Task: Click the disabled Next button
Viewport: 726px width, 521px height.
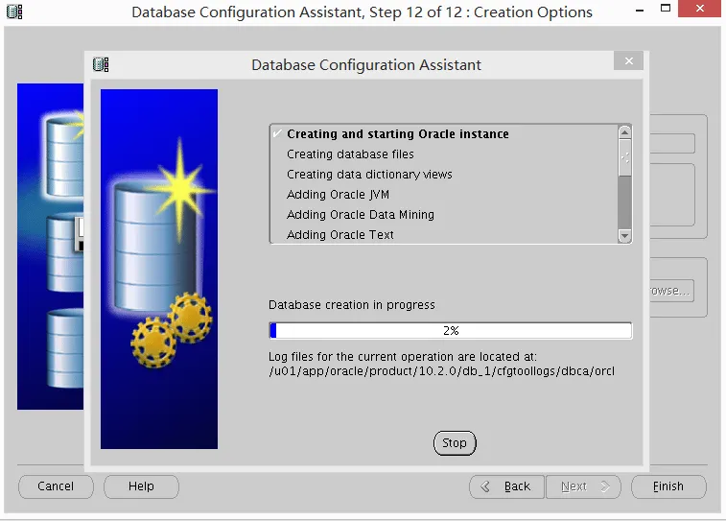Action: [x=583, y=486]
